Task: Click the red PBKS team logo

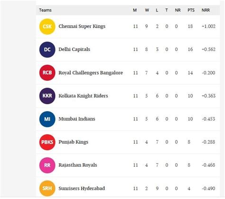Action: coord(47,142)
